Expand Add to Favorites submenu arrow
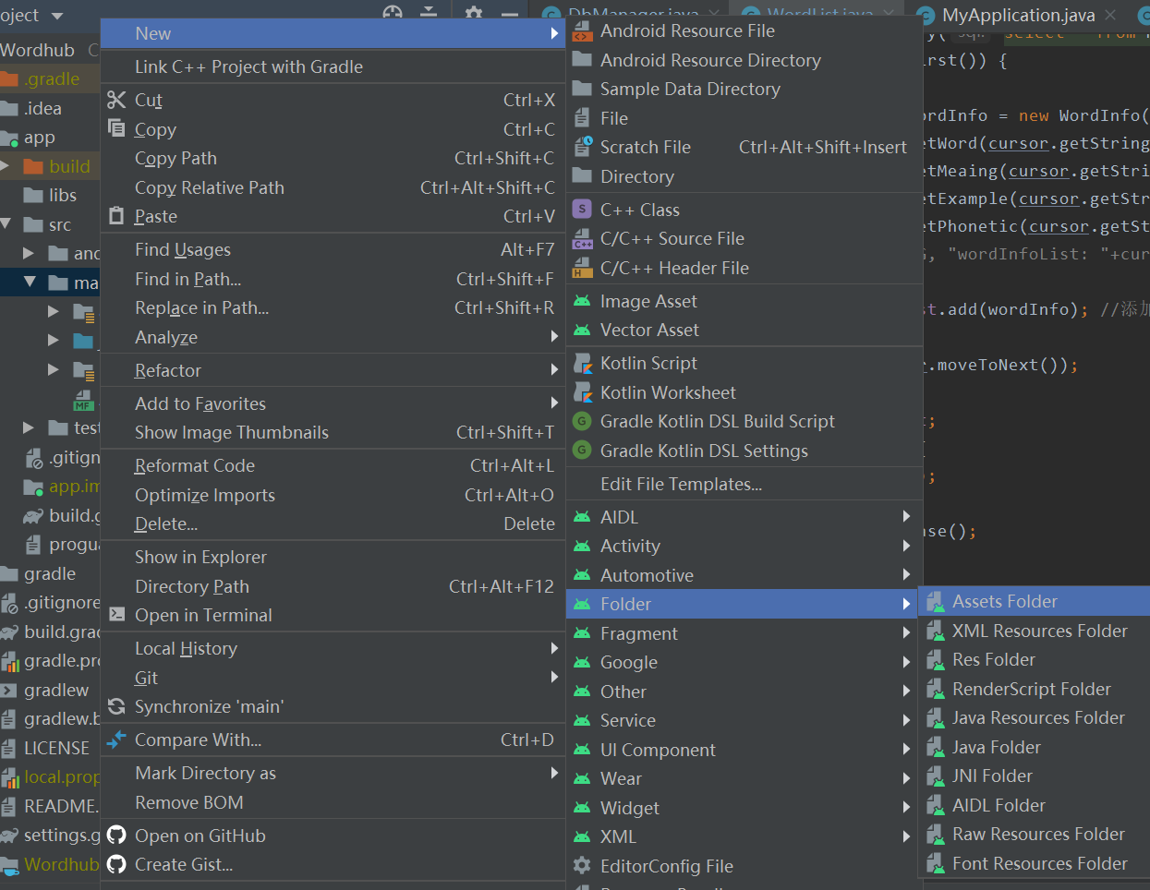 (554, 403)
